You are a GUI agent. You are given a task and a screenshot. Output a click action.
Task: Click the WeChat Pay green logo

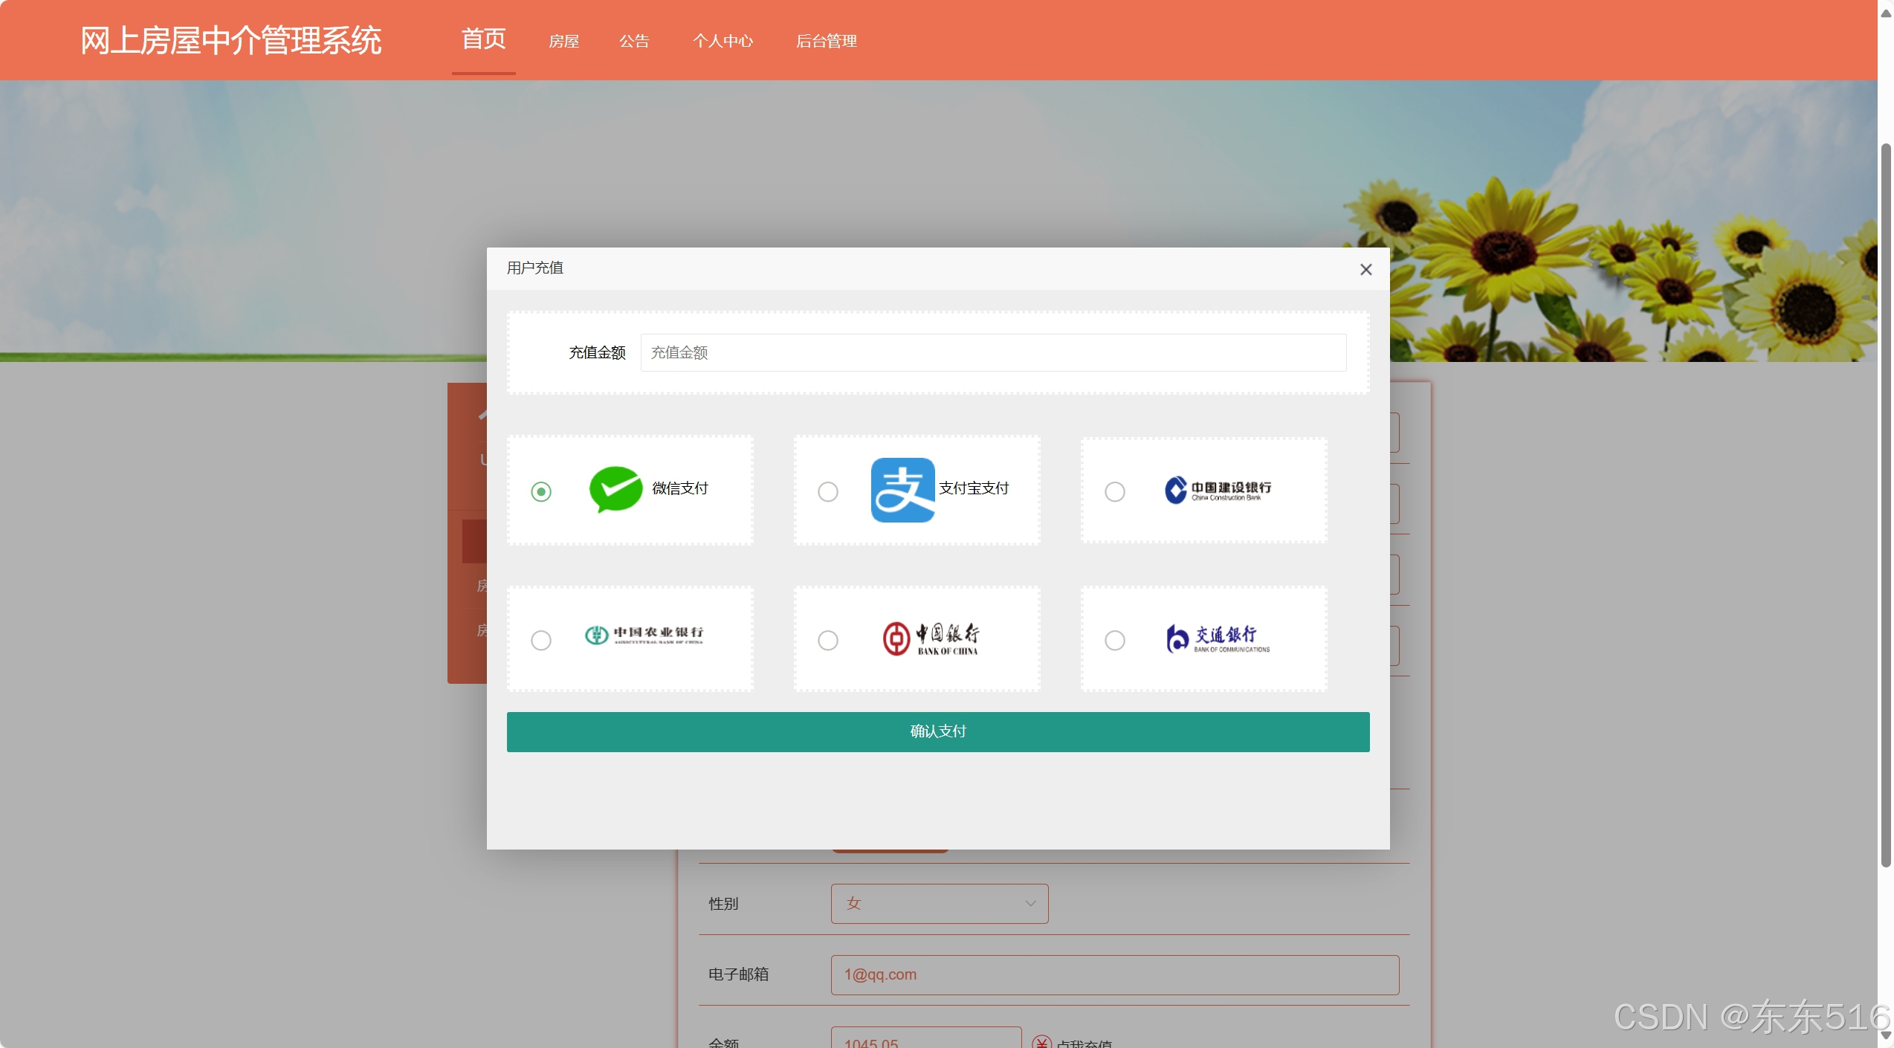tap(615, 489)
